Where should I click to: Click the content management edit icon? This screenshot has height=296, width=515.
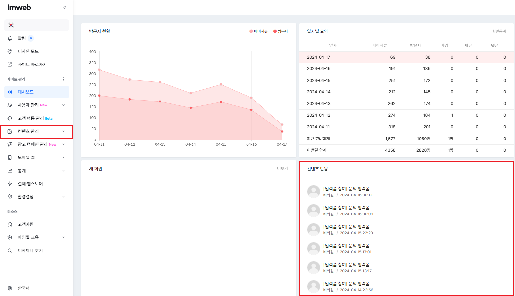10,131
